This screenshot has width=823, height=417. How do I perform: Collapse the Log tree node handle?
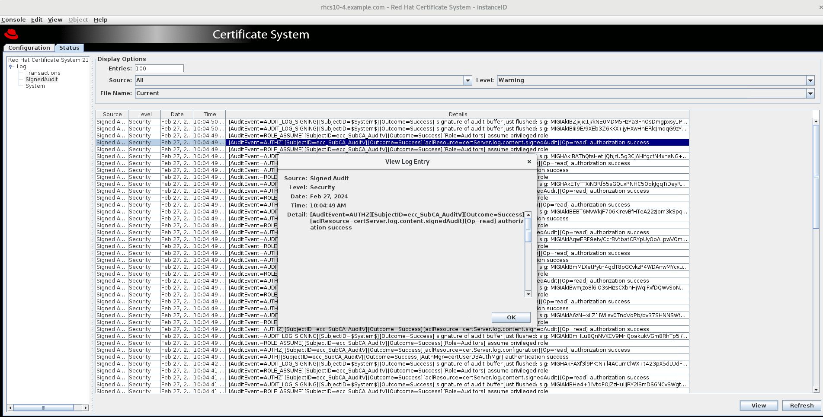11,67
